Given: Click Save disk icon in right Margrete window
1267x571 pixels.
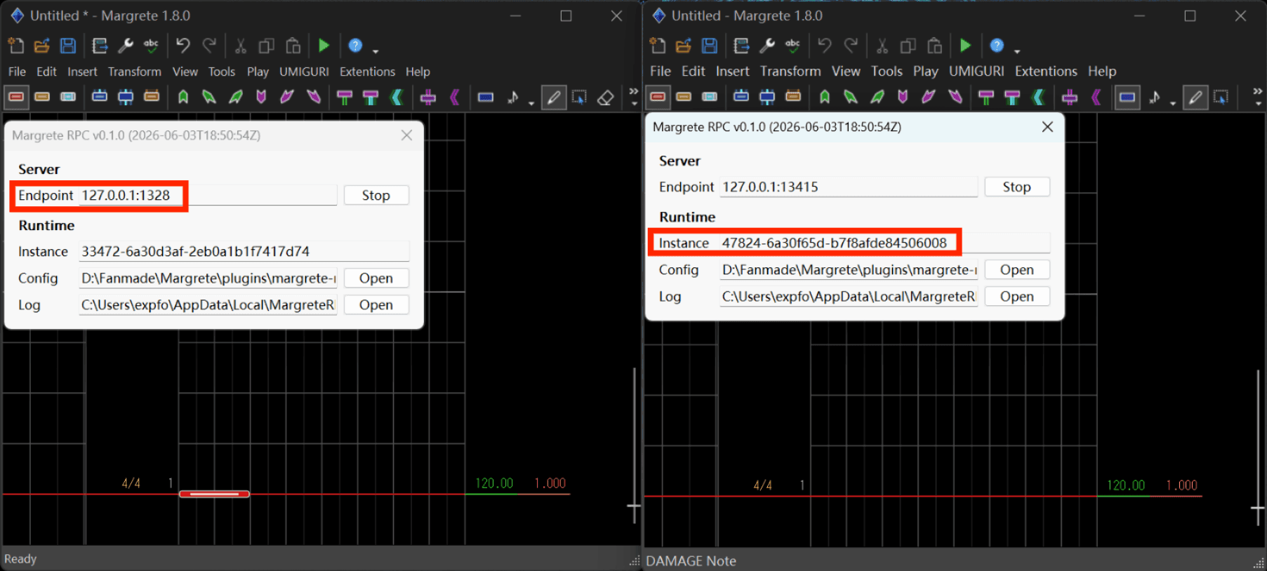Looking at the screenshot, I should 710,46.
